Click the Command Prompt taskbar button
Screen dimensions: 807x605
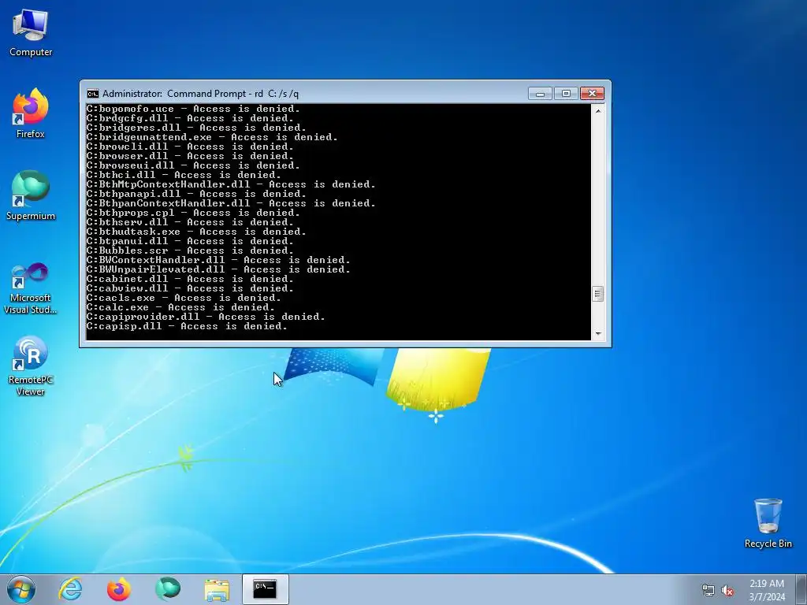(x=265, y=589)
